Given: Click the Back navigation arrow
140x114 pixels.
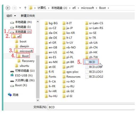Looking at the screenshot, I should [x=8, y=8].
